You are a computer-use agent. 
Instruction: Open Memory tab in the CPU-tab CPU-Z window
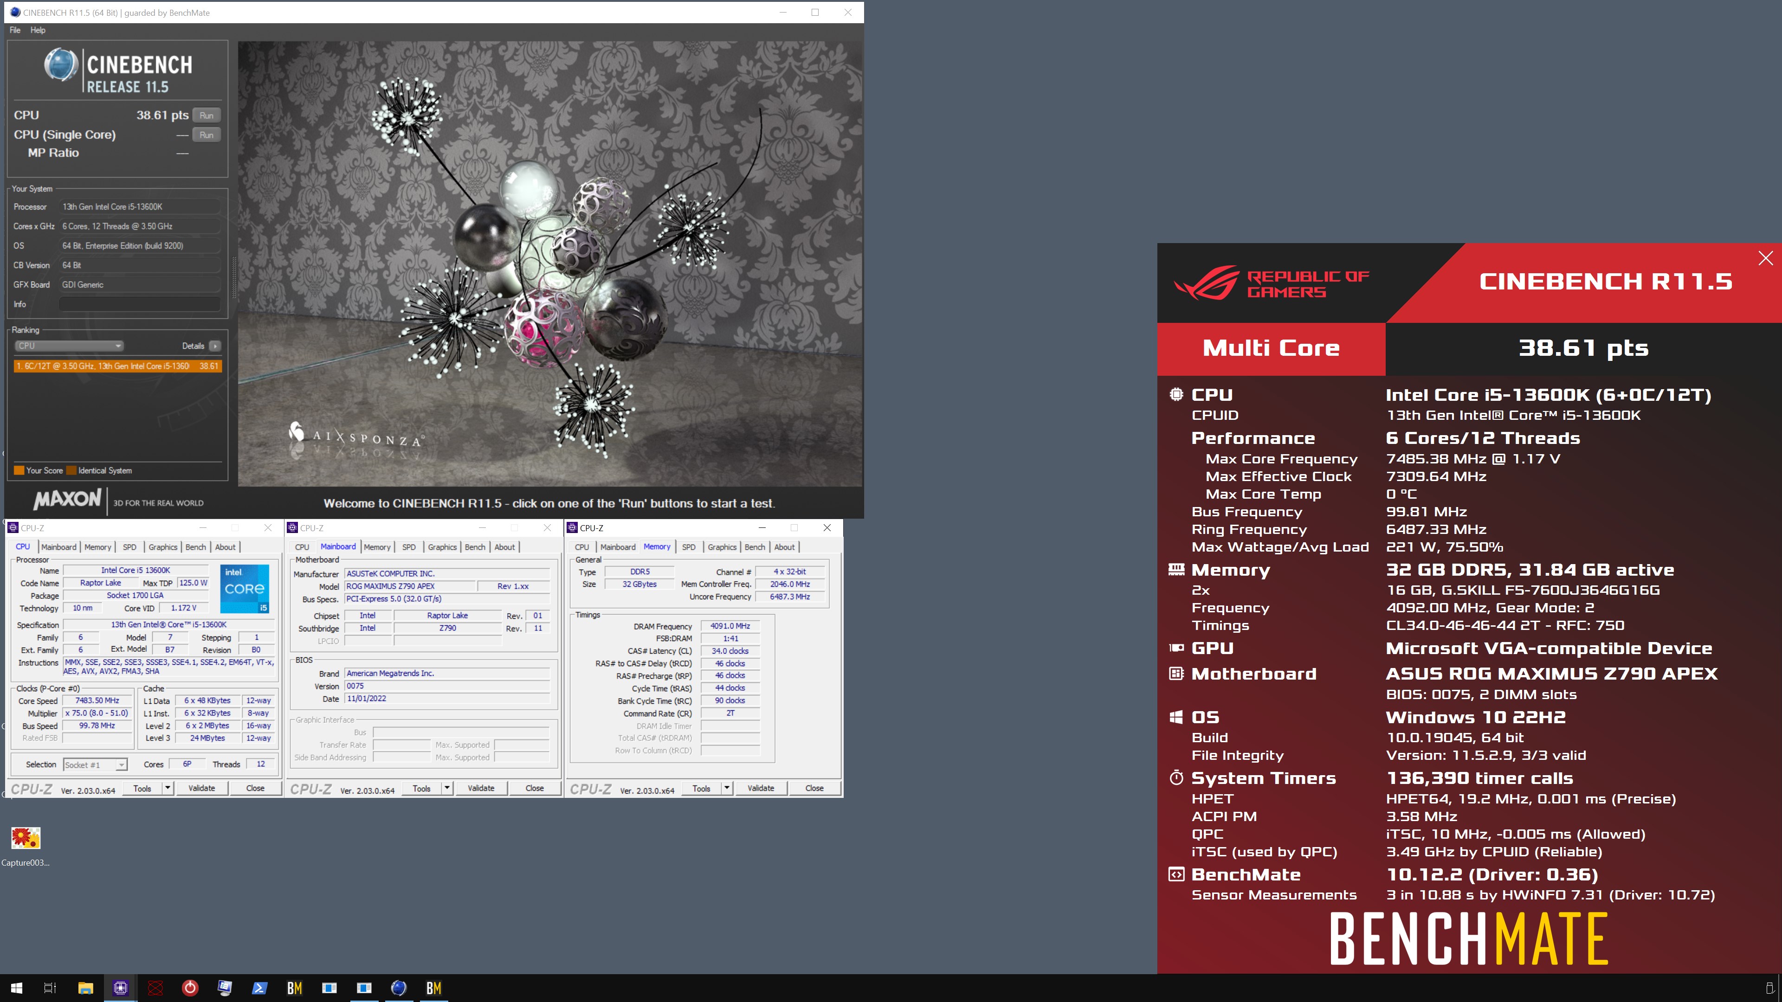click(97, 547)
